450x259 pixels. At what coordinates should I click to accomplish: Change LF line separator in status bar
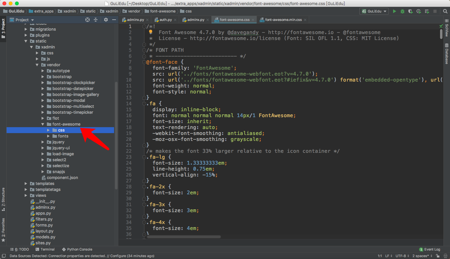tap(389, 256)
